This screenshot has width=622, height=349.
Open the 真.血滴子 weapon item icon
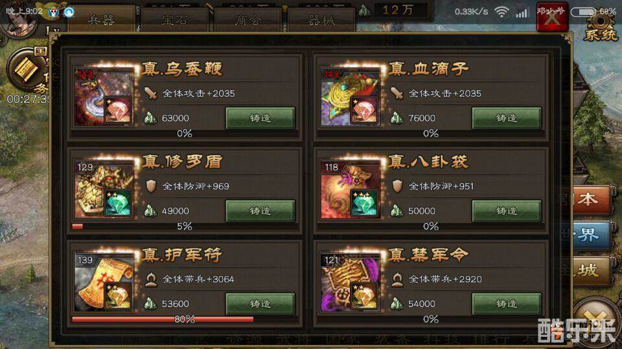(351, 97)
